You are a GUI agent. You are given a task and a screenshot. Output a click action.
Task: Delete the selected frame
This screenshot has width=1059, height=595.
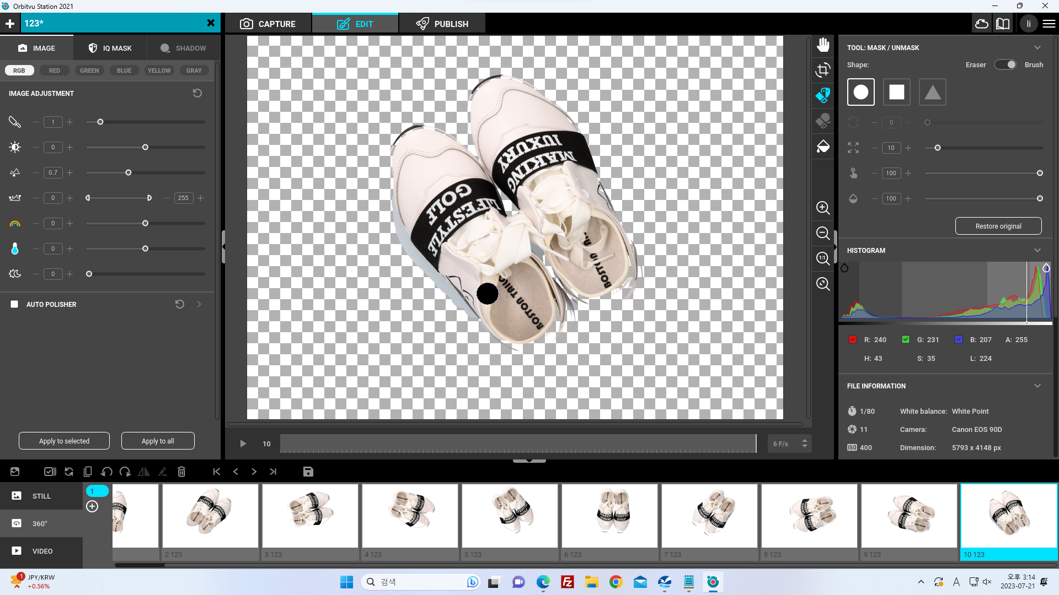point(181,472)
